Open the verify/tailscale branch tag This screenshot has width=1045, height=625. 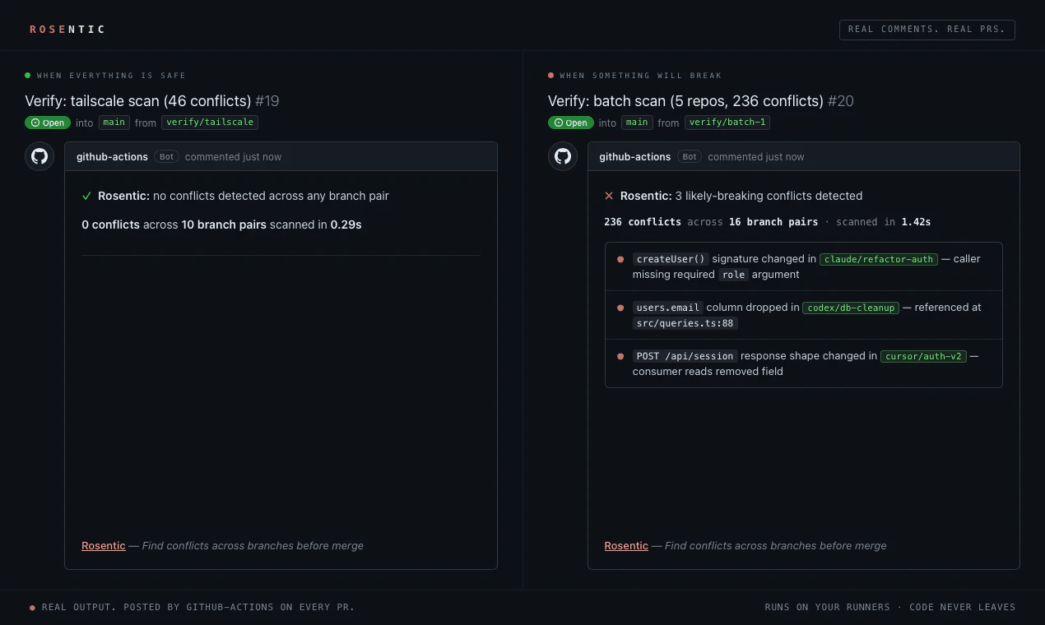(210, 123)
